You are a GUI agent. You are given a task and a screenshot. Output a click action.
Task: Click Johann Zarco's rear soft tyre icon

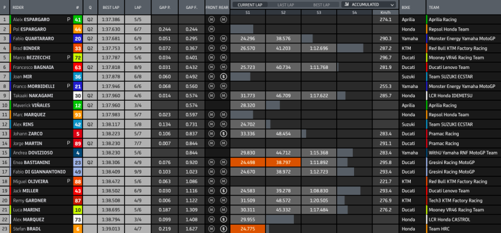tap(223, 133)
